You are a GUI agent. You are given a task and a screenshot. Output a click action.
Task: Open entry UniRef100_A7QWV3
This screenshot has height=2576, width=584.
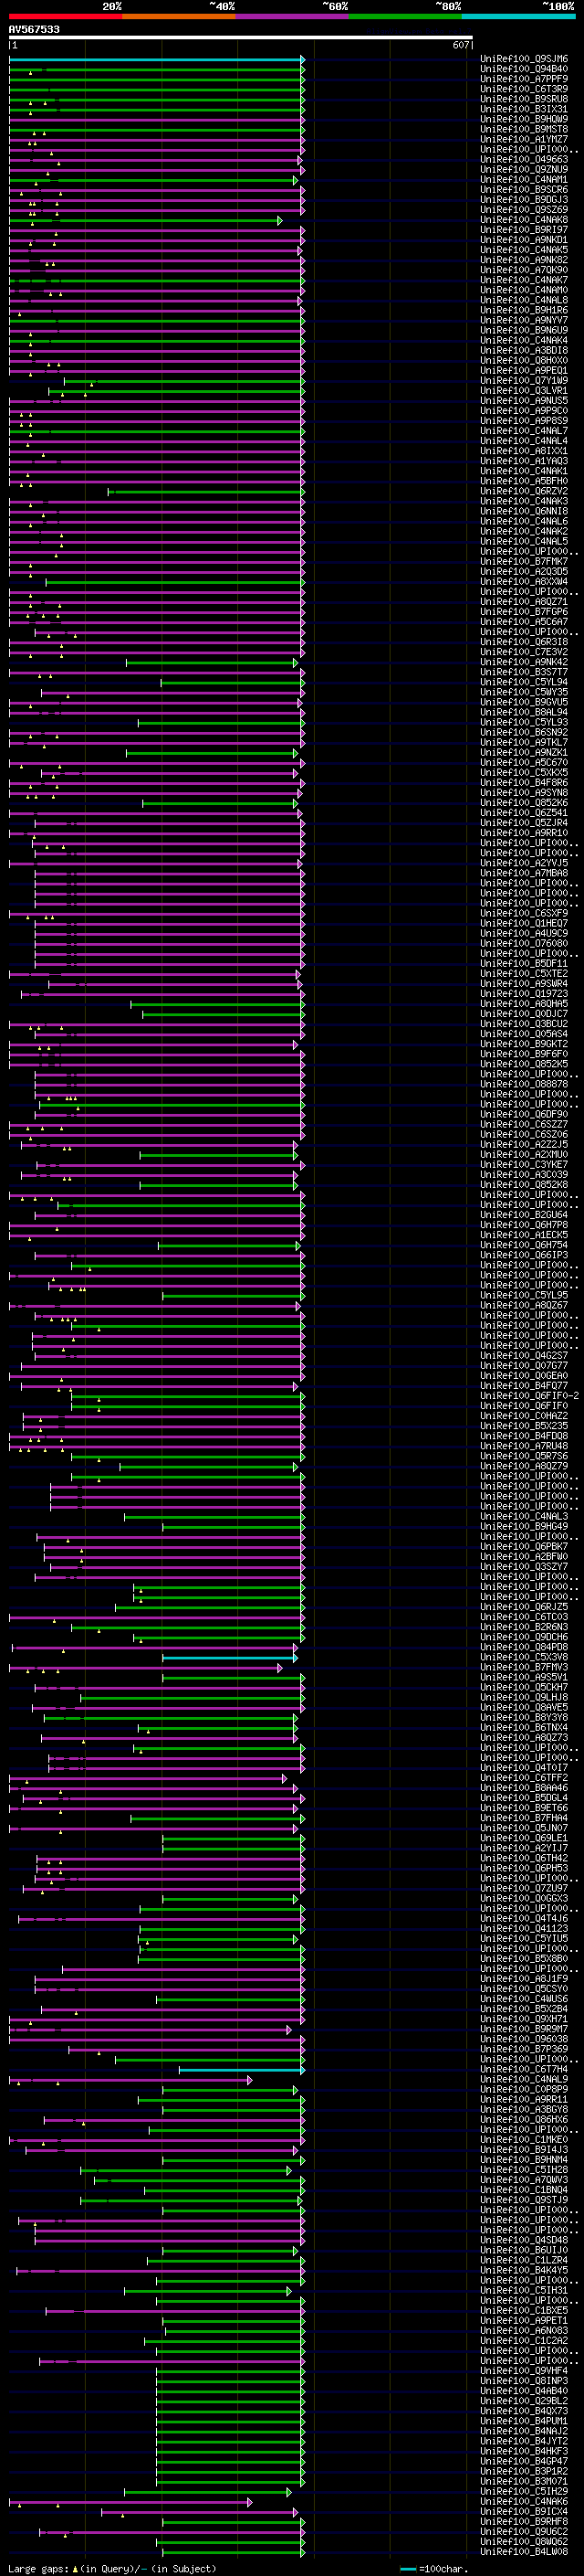(524, 2180)
